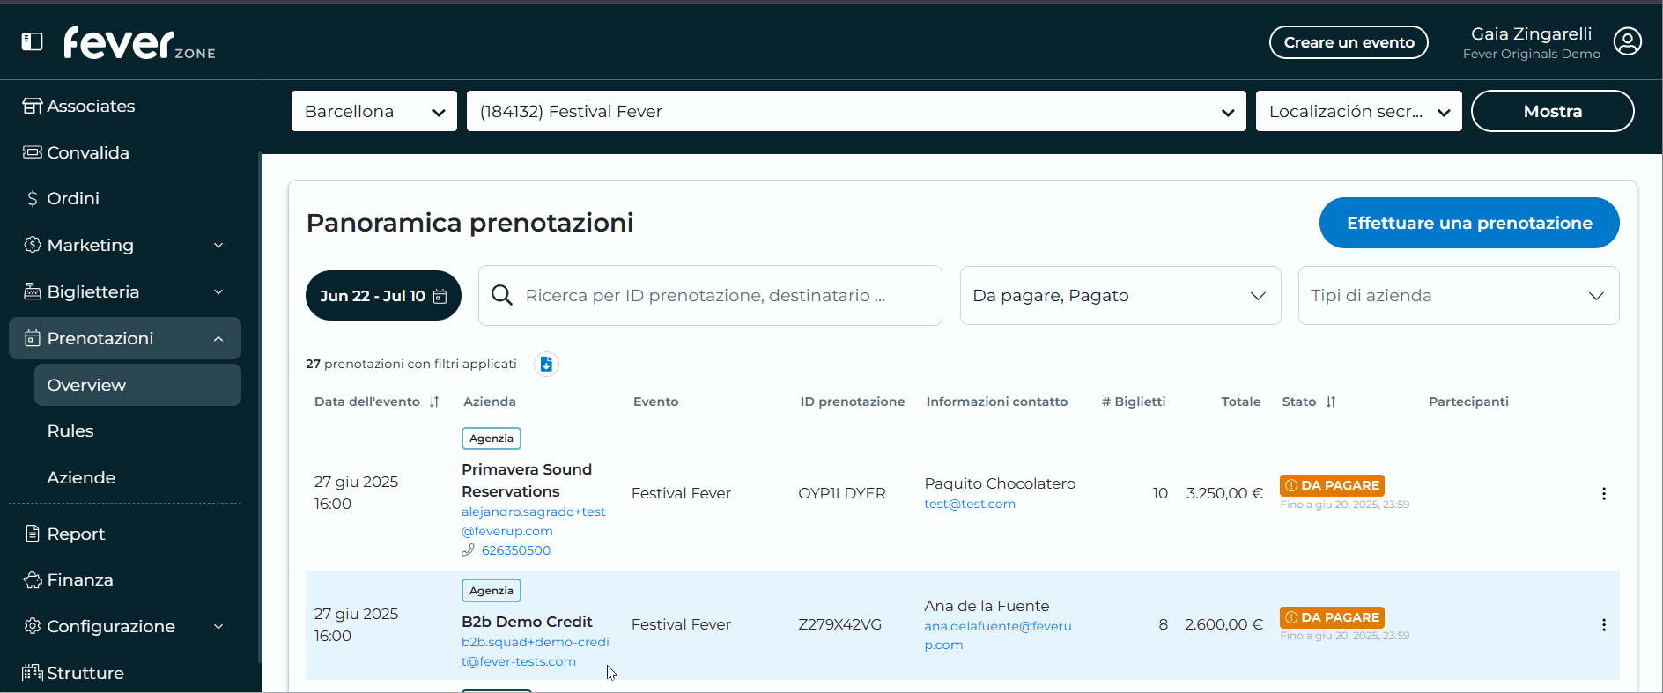Download the bookings export file icon
This screenshot has width=1663, height=693.
(546, 364)
